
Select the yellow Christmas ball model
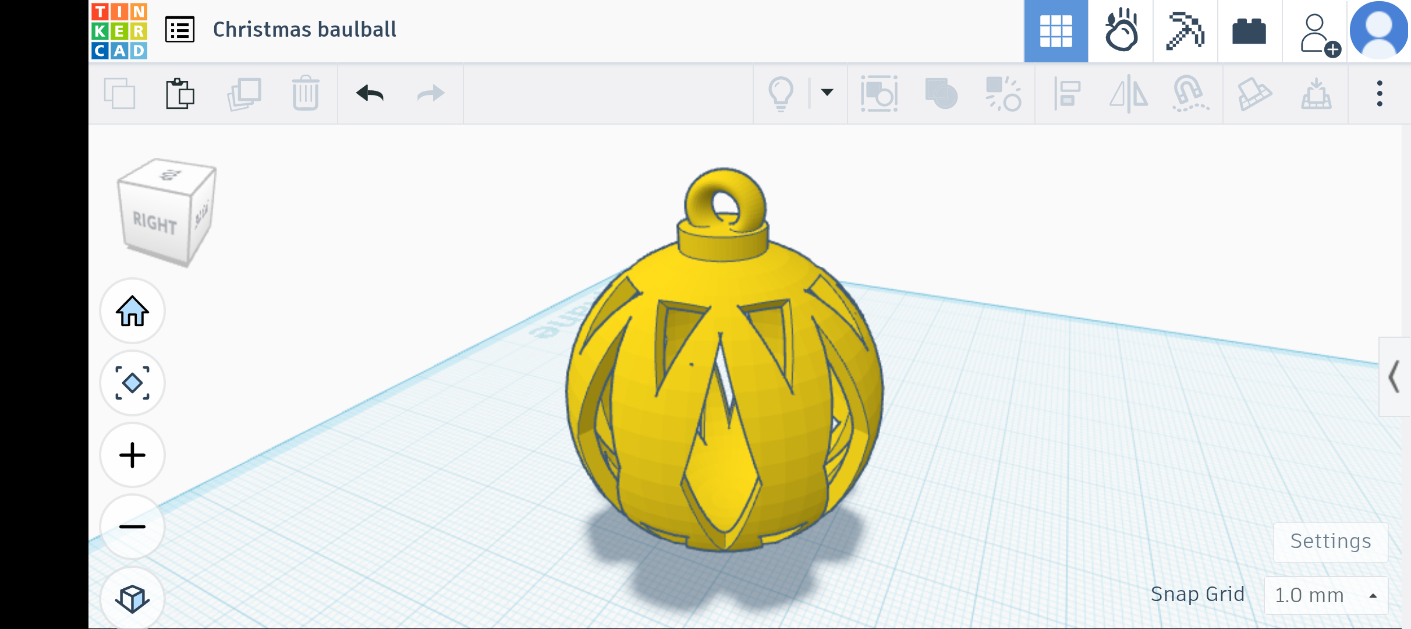(724, 361)
